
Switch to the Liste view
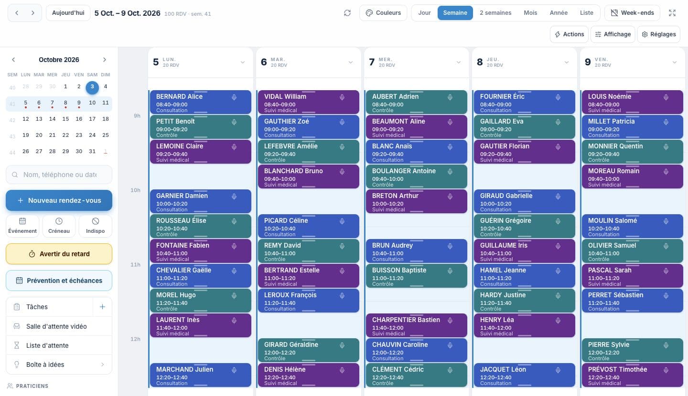click(587, 13)
